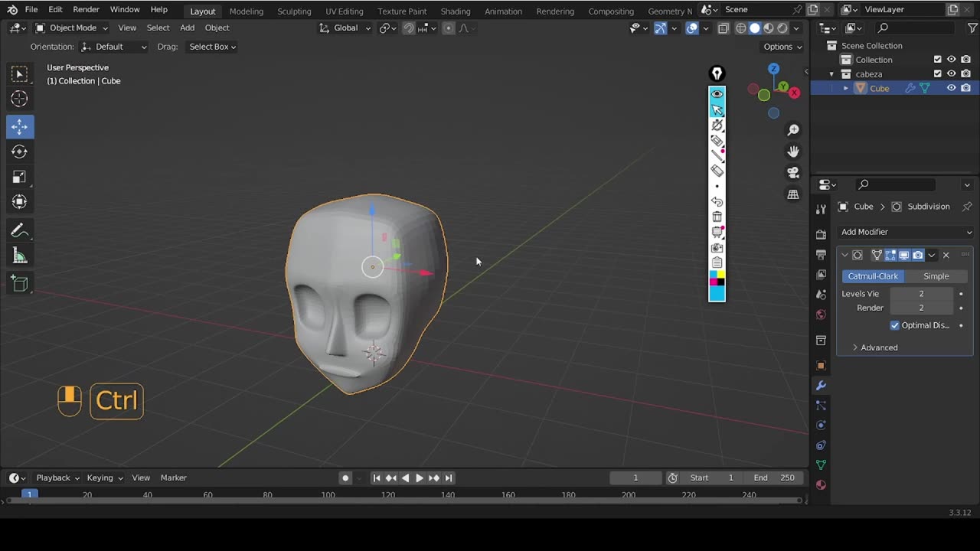
Task: Expand the Cube object tree
Action: point(846,89)
